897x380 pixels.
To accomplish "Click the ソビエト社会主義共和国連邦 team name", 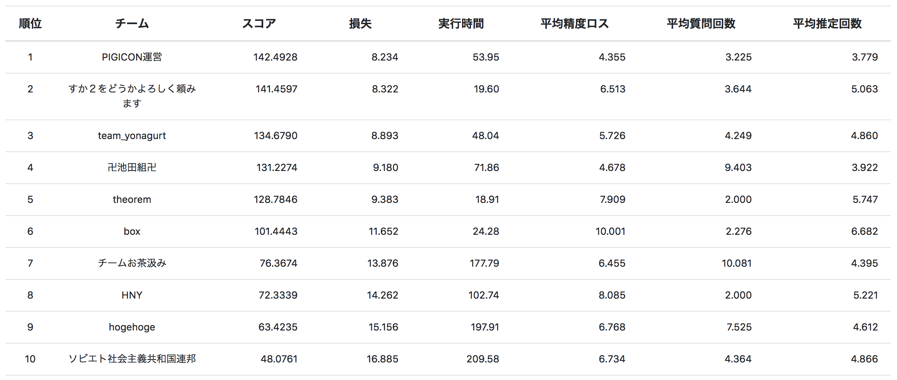I will point(132,359).
